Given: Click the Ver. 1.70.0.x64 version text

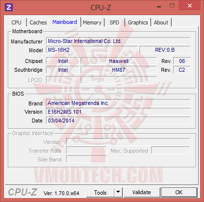Looking at the screenshot, I should [x=61, y=193].
